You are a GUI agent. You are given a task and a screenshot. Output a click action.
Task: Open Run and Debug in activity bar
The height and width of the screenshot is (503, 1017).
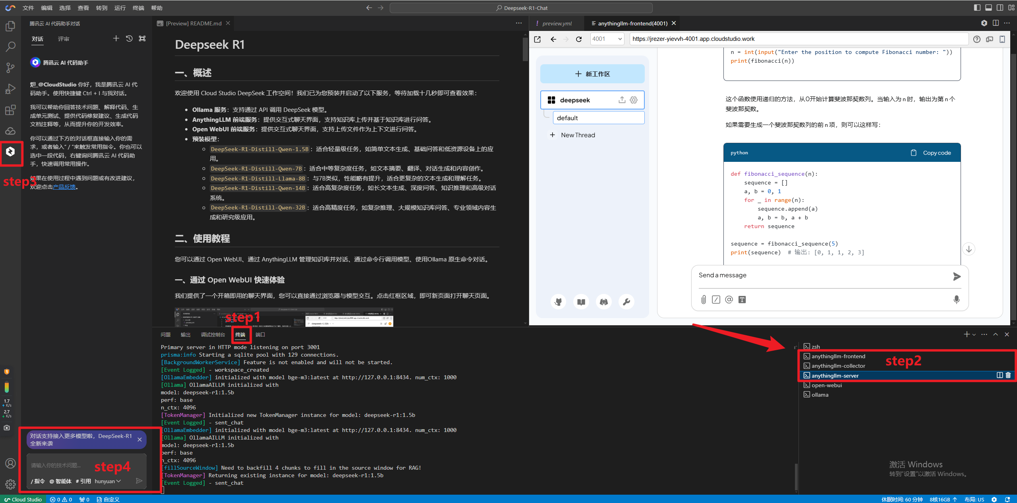pos(10,89)
